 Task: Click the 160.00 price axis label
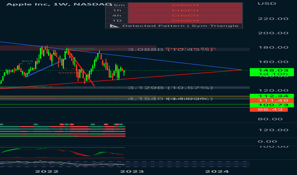(273, 62)
